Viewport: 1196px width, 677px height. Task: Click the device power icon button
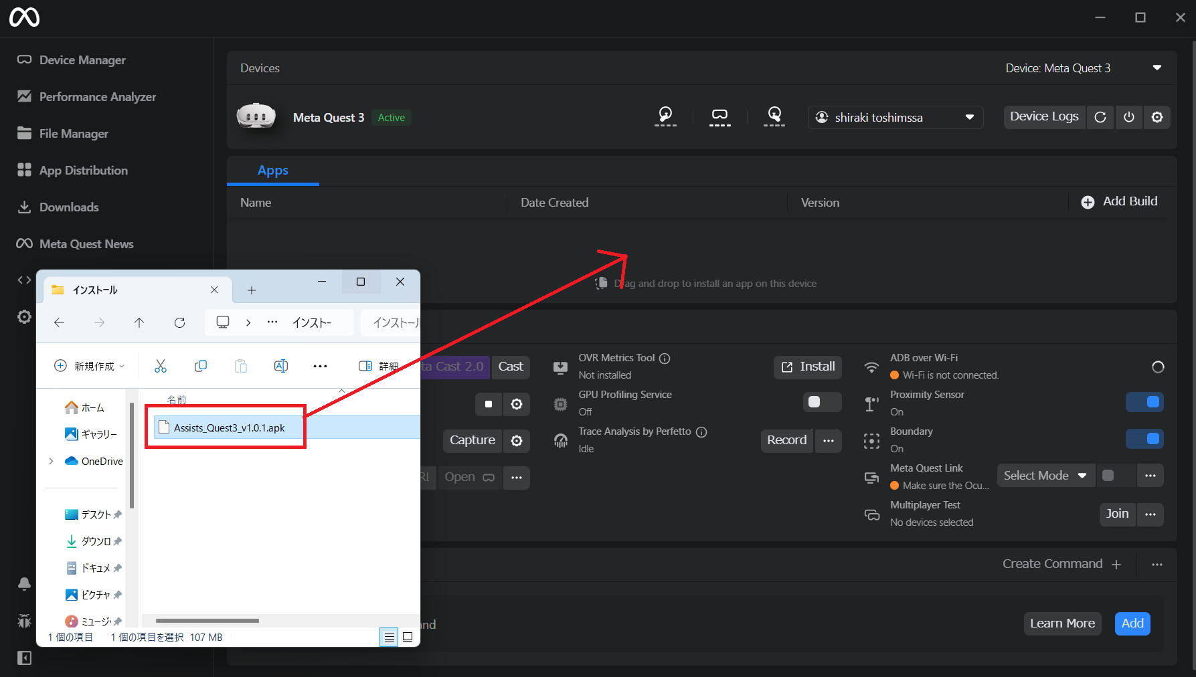point(1128,117)
